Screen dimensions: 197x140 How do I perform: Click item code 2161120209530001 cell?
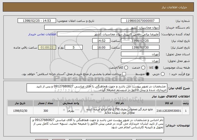click(x=169, y=111)
